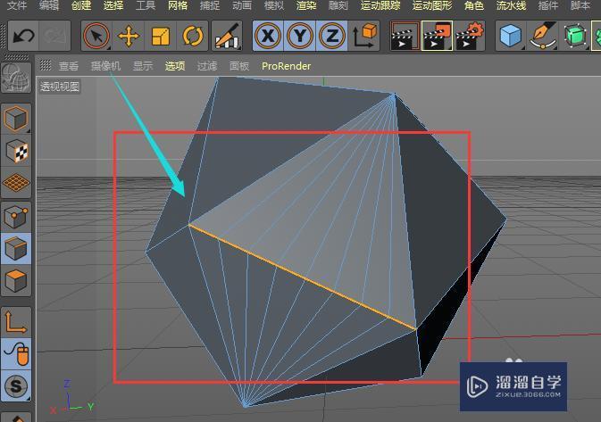Open viewport 摄像机 (Cameras) menu
The image size is (601, 422).
tap(105, 66)
